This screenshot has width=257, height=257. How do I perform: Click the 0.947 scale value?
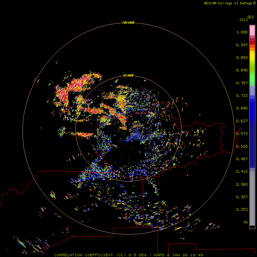pos(242,45)
